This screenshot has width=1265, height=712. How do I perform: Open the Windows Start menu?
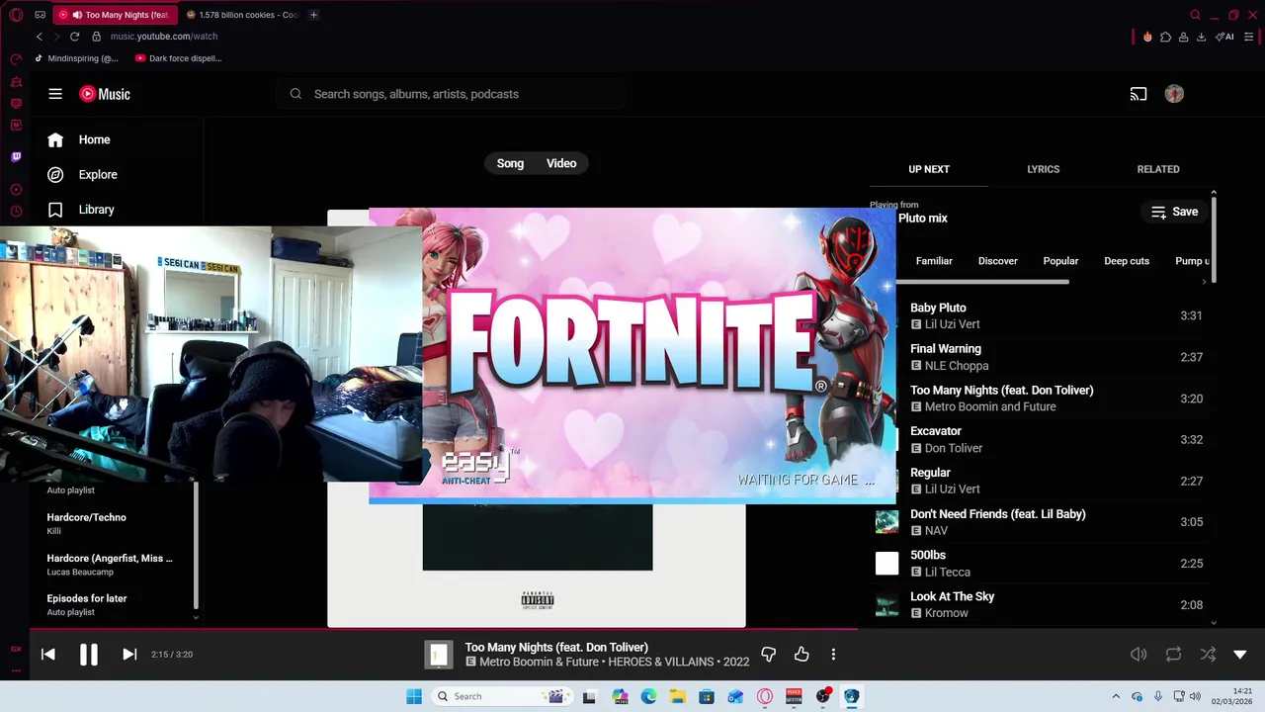[414, 696]
